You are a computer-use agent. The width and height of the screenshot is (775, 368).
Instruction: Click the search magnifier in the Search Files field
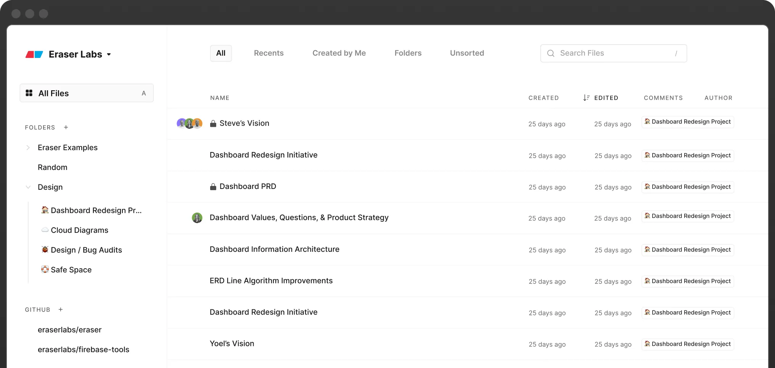pyautogui.click(x=551, y=53)
